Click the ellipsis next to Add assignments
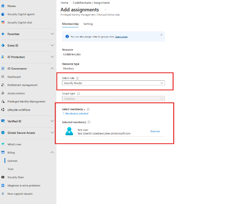This screenshot has height=204, width=248. 105,10
